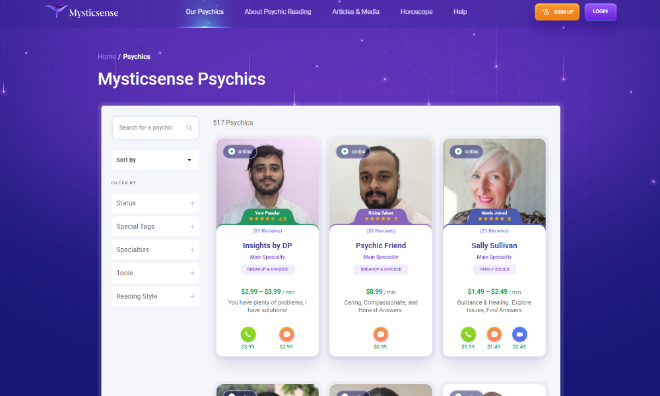The height and width of the screenshot is (396, 660).
Task: Click Insights by DP Breakup & Divorce tag
Action: pos(268,269)
